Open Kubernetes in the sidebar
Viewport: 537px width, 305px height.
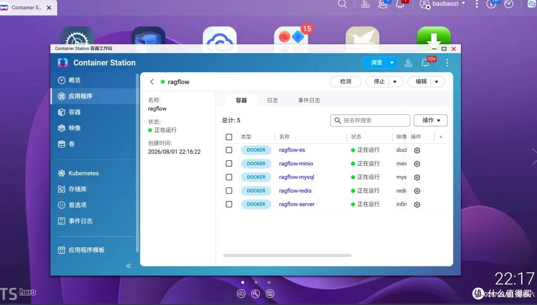click(93, 173)
